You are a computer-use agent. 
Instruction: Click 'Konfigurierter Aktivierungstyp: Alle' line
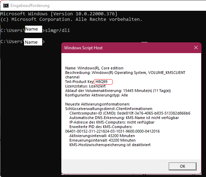point(97,95)
